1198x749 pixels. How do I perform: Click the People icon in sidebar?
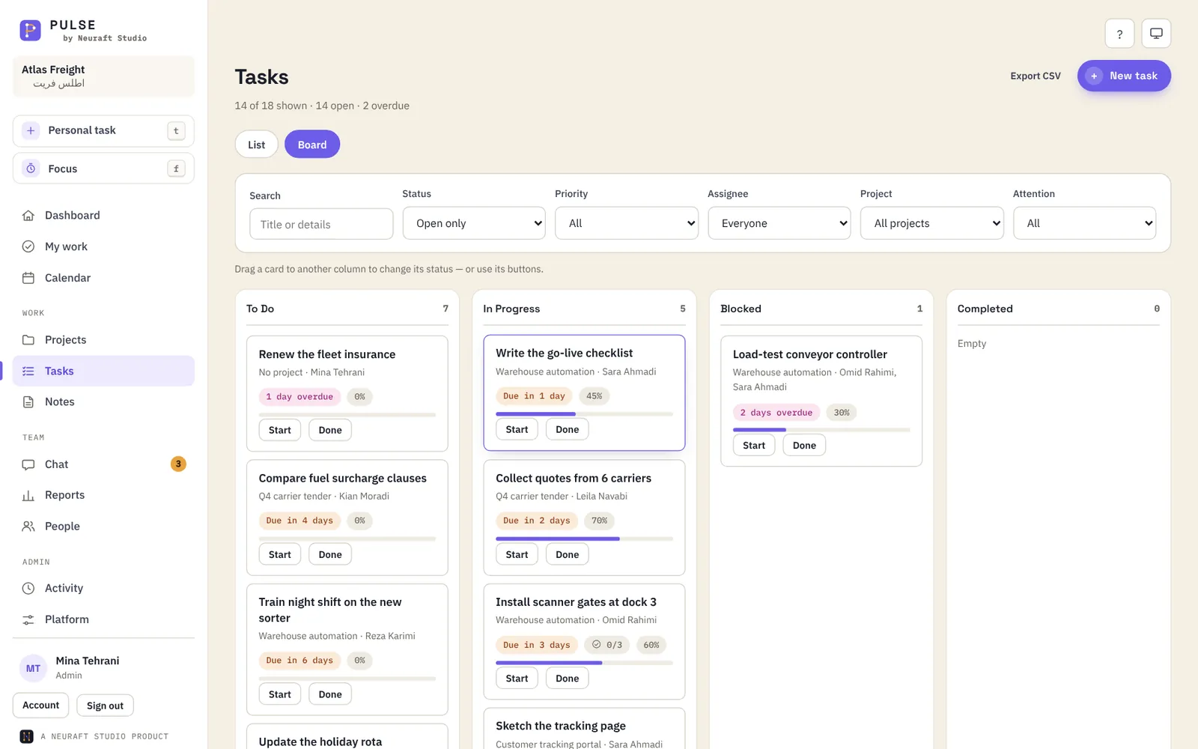(x=28, y=527)
